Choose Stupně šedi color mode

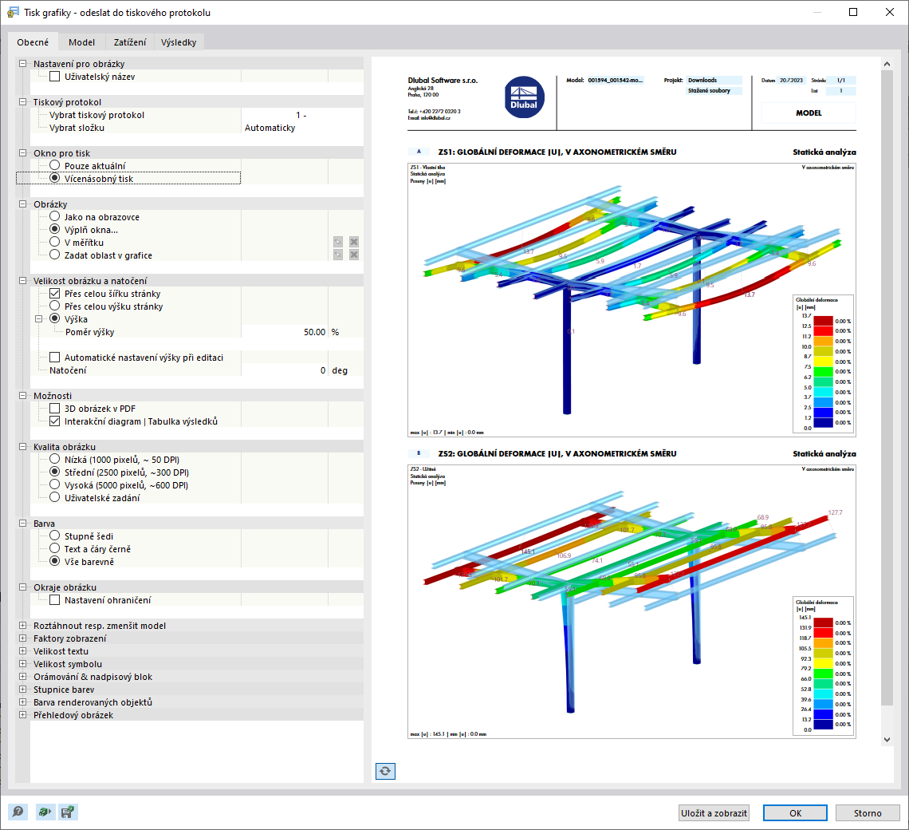click(x=54, y=536)
